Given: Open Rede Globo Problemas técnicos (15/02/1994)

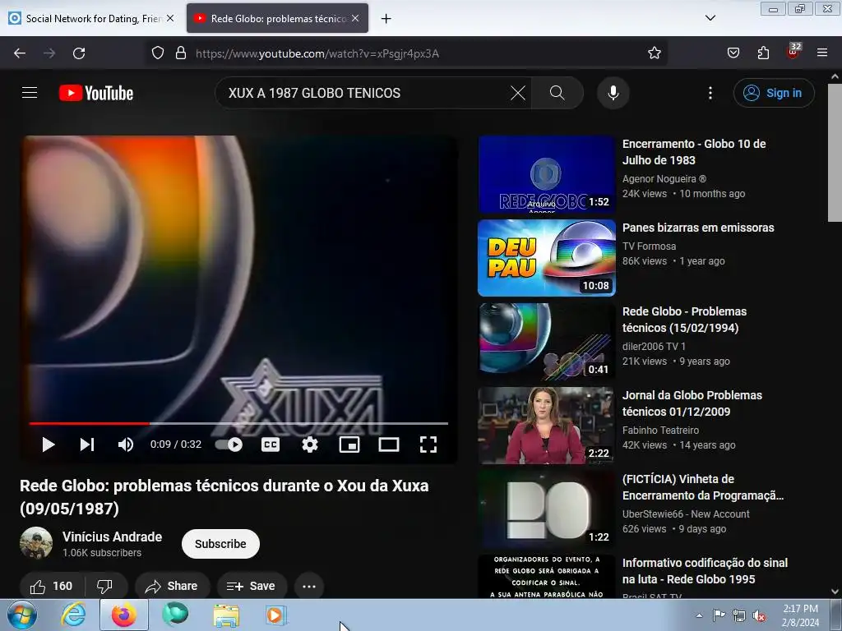Looking at the screenshot, I should [684, 320].
